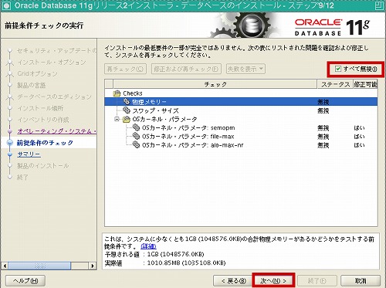Click the 再チェック button
Image resolution: width=386 pixels, height=288 pixels.
125,69
